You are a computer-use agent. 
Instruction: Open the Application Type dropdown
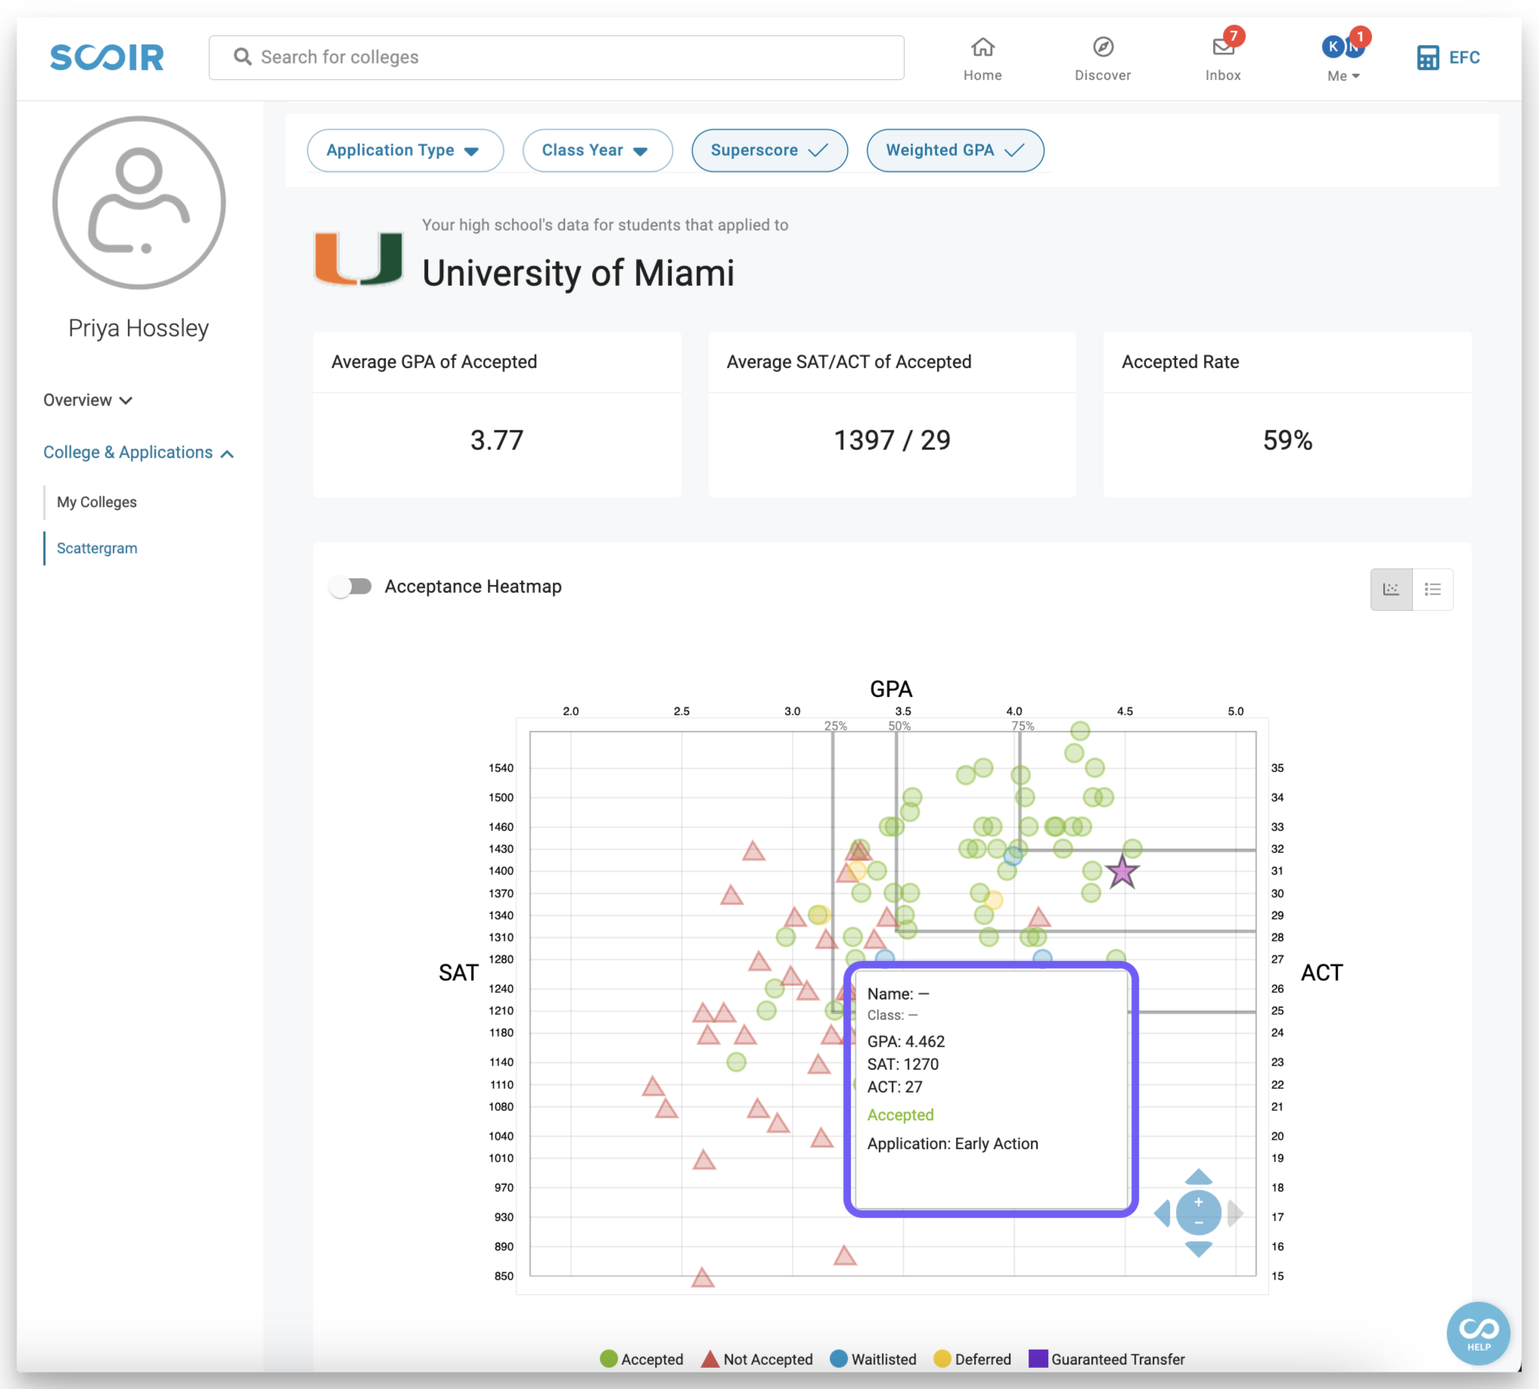pyautogui.click(x=405, y=150)
